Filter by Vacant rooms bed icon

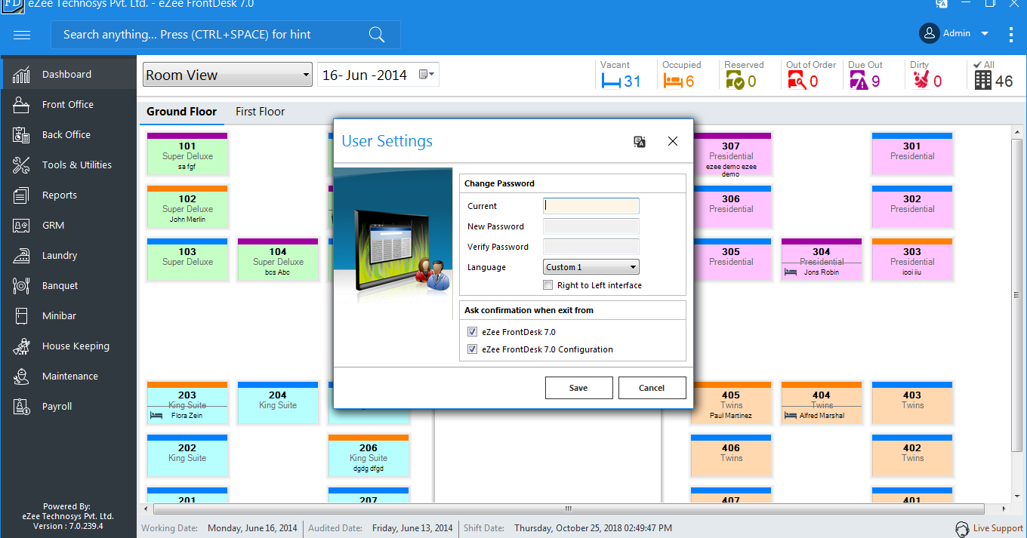[610, 81]
